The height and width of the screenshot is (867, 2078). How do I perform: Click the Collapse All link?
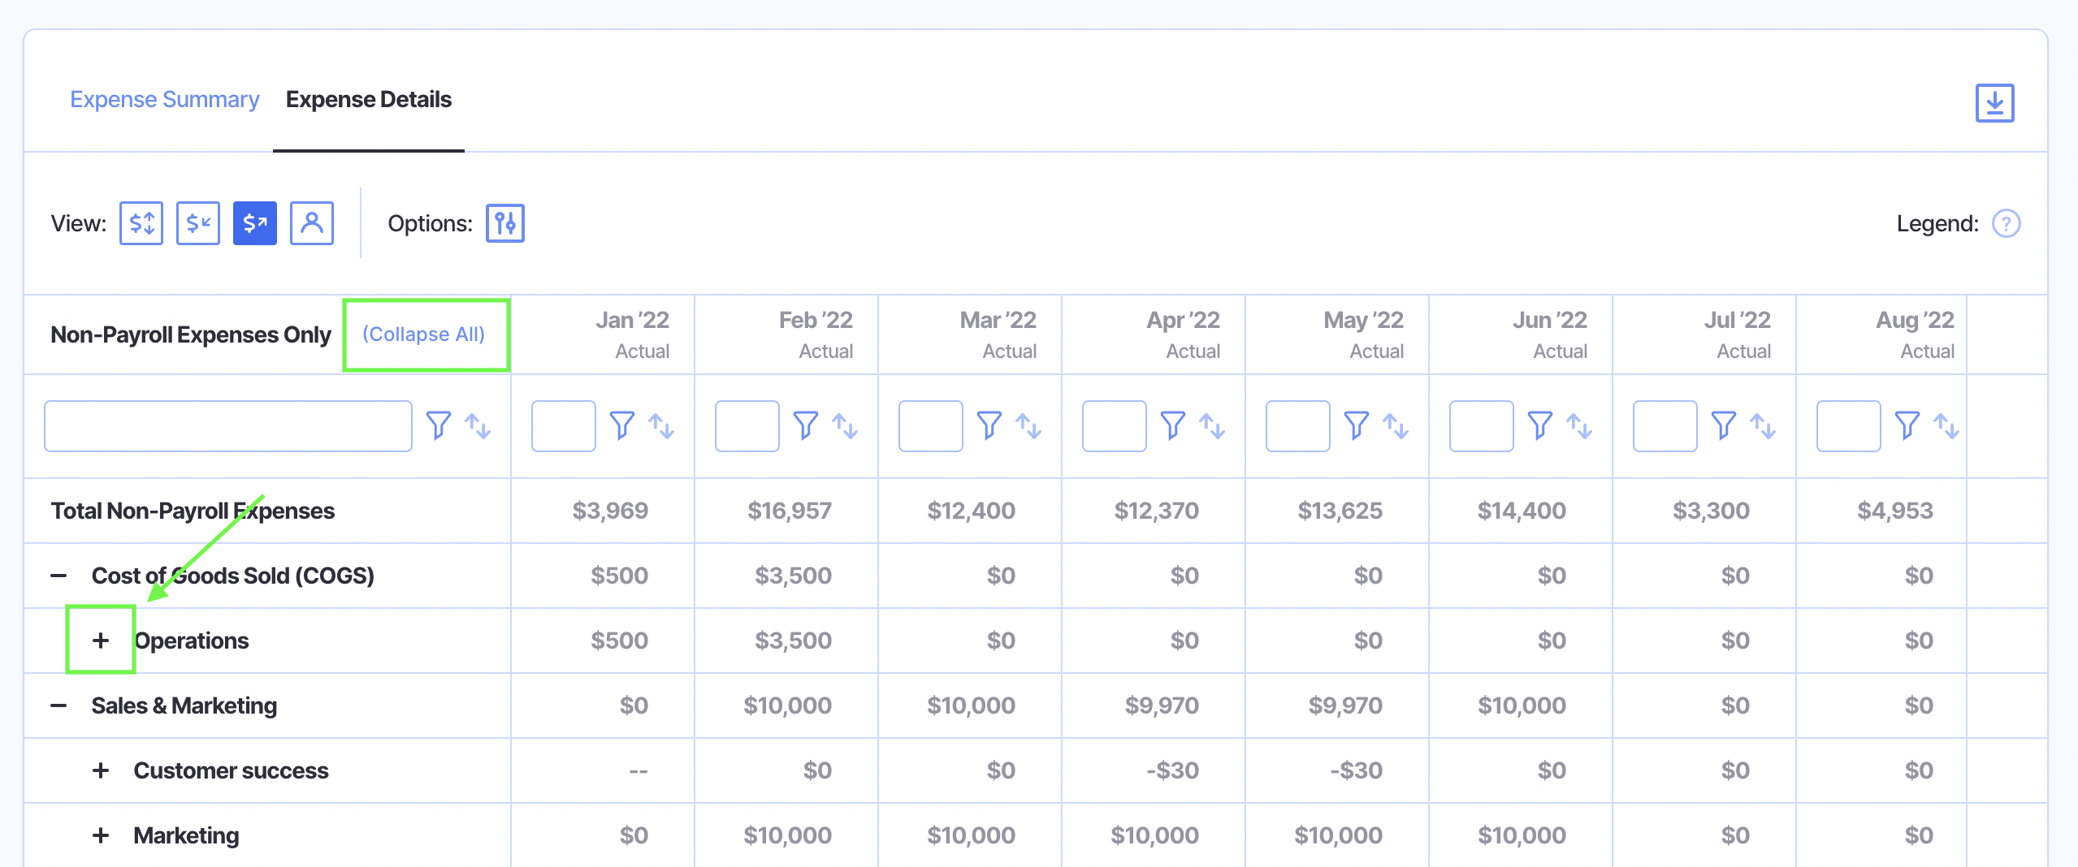423,334
